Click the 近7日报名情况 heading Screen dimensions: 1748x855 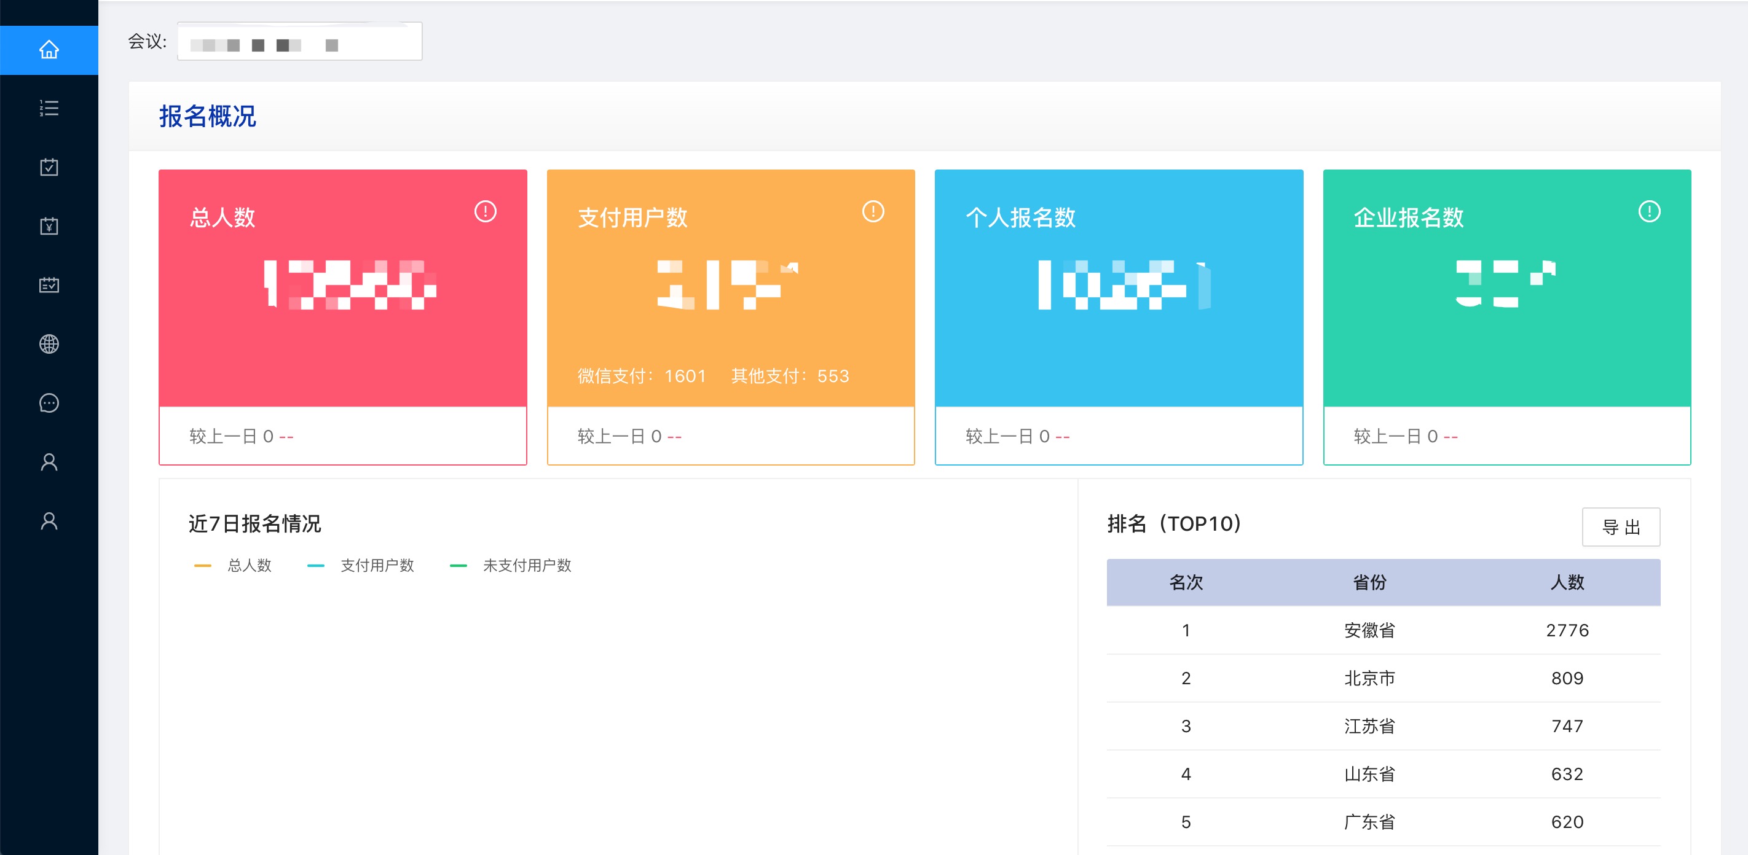(254, 524)
